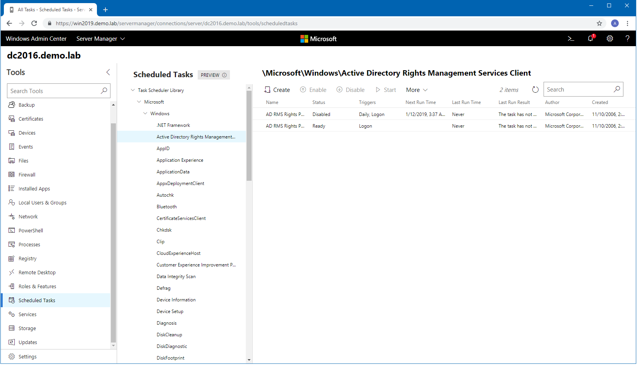Click the help question mark icon
Screen dimensions: 637x365
point(627,38)
